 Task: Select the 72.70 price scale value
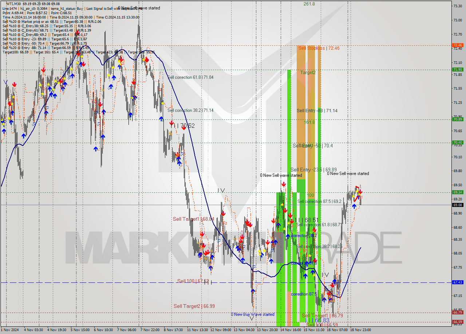[x=457, y=34]
